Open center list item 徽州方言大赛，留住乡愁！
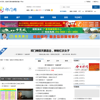Image resolution: width=100 pixels, height=100 pixels. coord(44,91)
